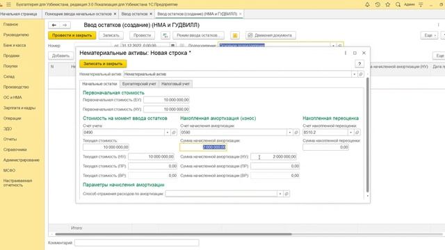The width and height of the screenshot is (445, 250).
Task: Open МСФО section
Action: [x=9, y=171]
